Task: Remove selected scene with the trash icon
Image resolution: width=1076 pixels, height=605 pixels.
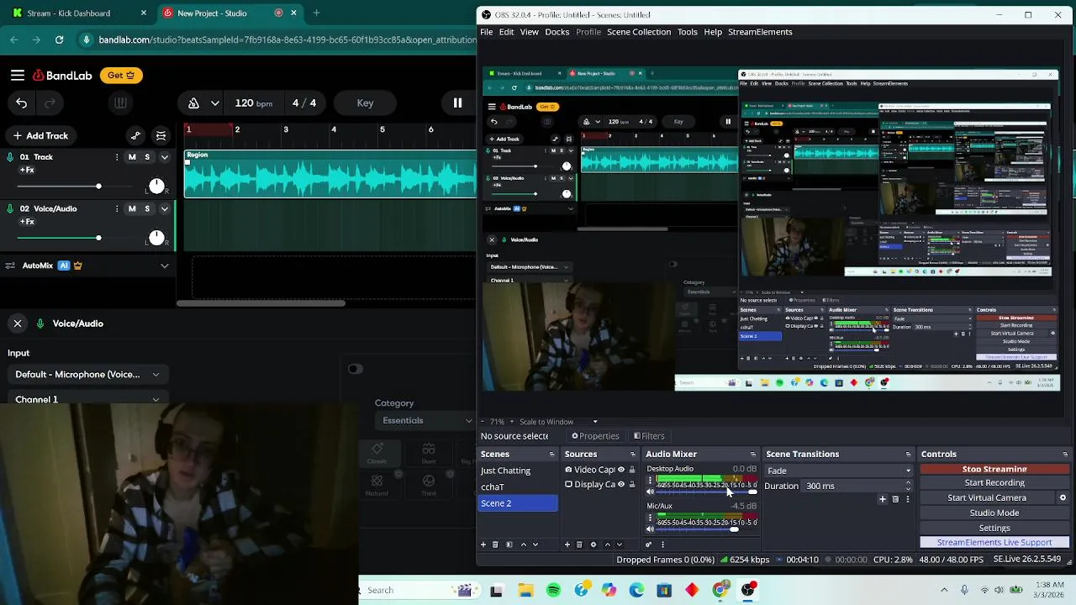Action: [495, 544]
